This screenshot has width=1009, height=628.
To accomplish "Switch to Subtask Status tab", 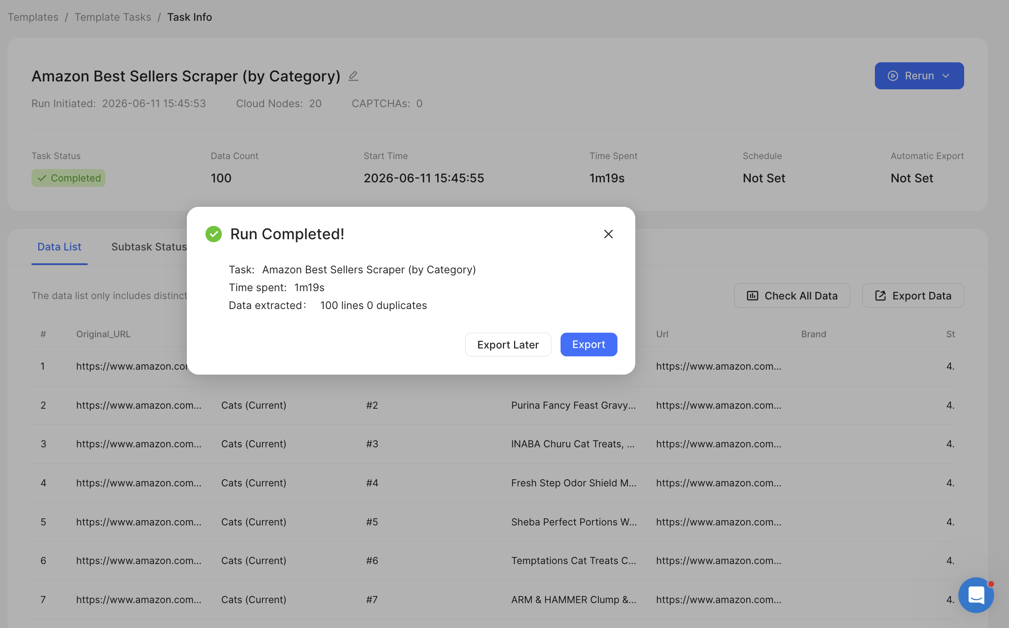I will coord(149,247).
